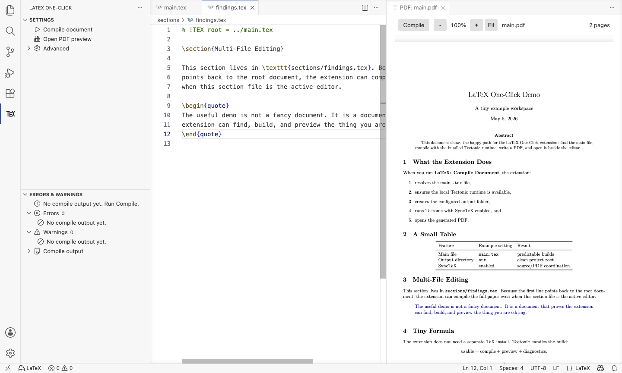Screen dimensions: 622x373
Task: Open the Manage gear icon
Action: (x=10, y=353)
